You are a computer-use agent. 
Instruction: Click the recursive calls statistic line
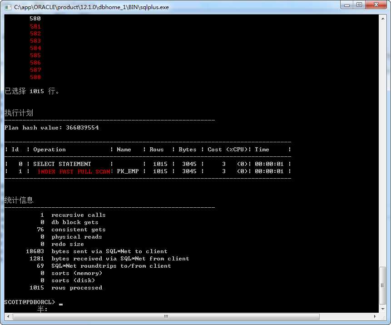(x=73, y=215)
